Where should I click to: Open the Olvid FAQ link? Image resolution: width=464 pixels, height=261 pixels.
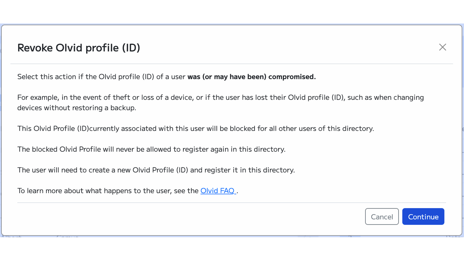tap(218, 191)
